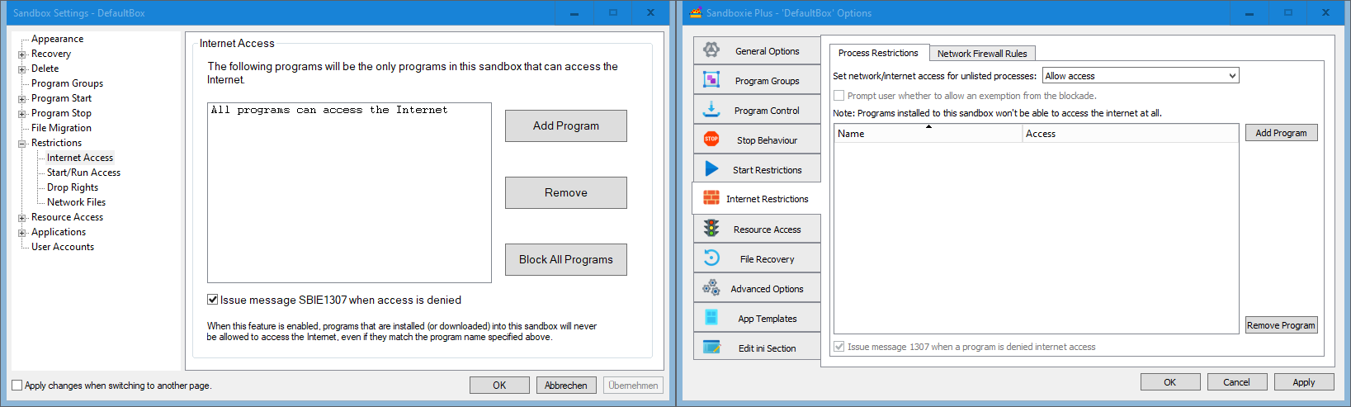Screen dimensions: 1351x407
Task: Click the Advanced Options gears icon
Action: (711, 288)
